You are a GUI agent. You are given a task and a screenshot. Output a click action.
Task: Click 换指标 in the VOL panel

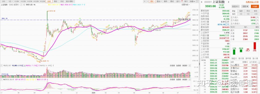(x=185, y=65)
